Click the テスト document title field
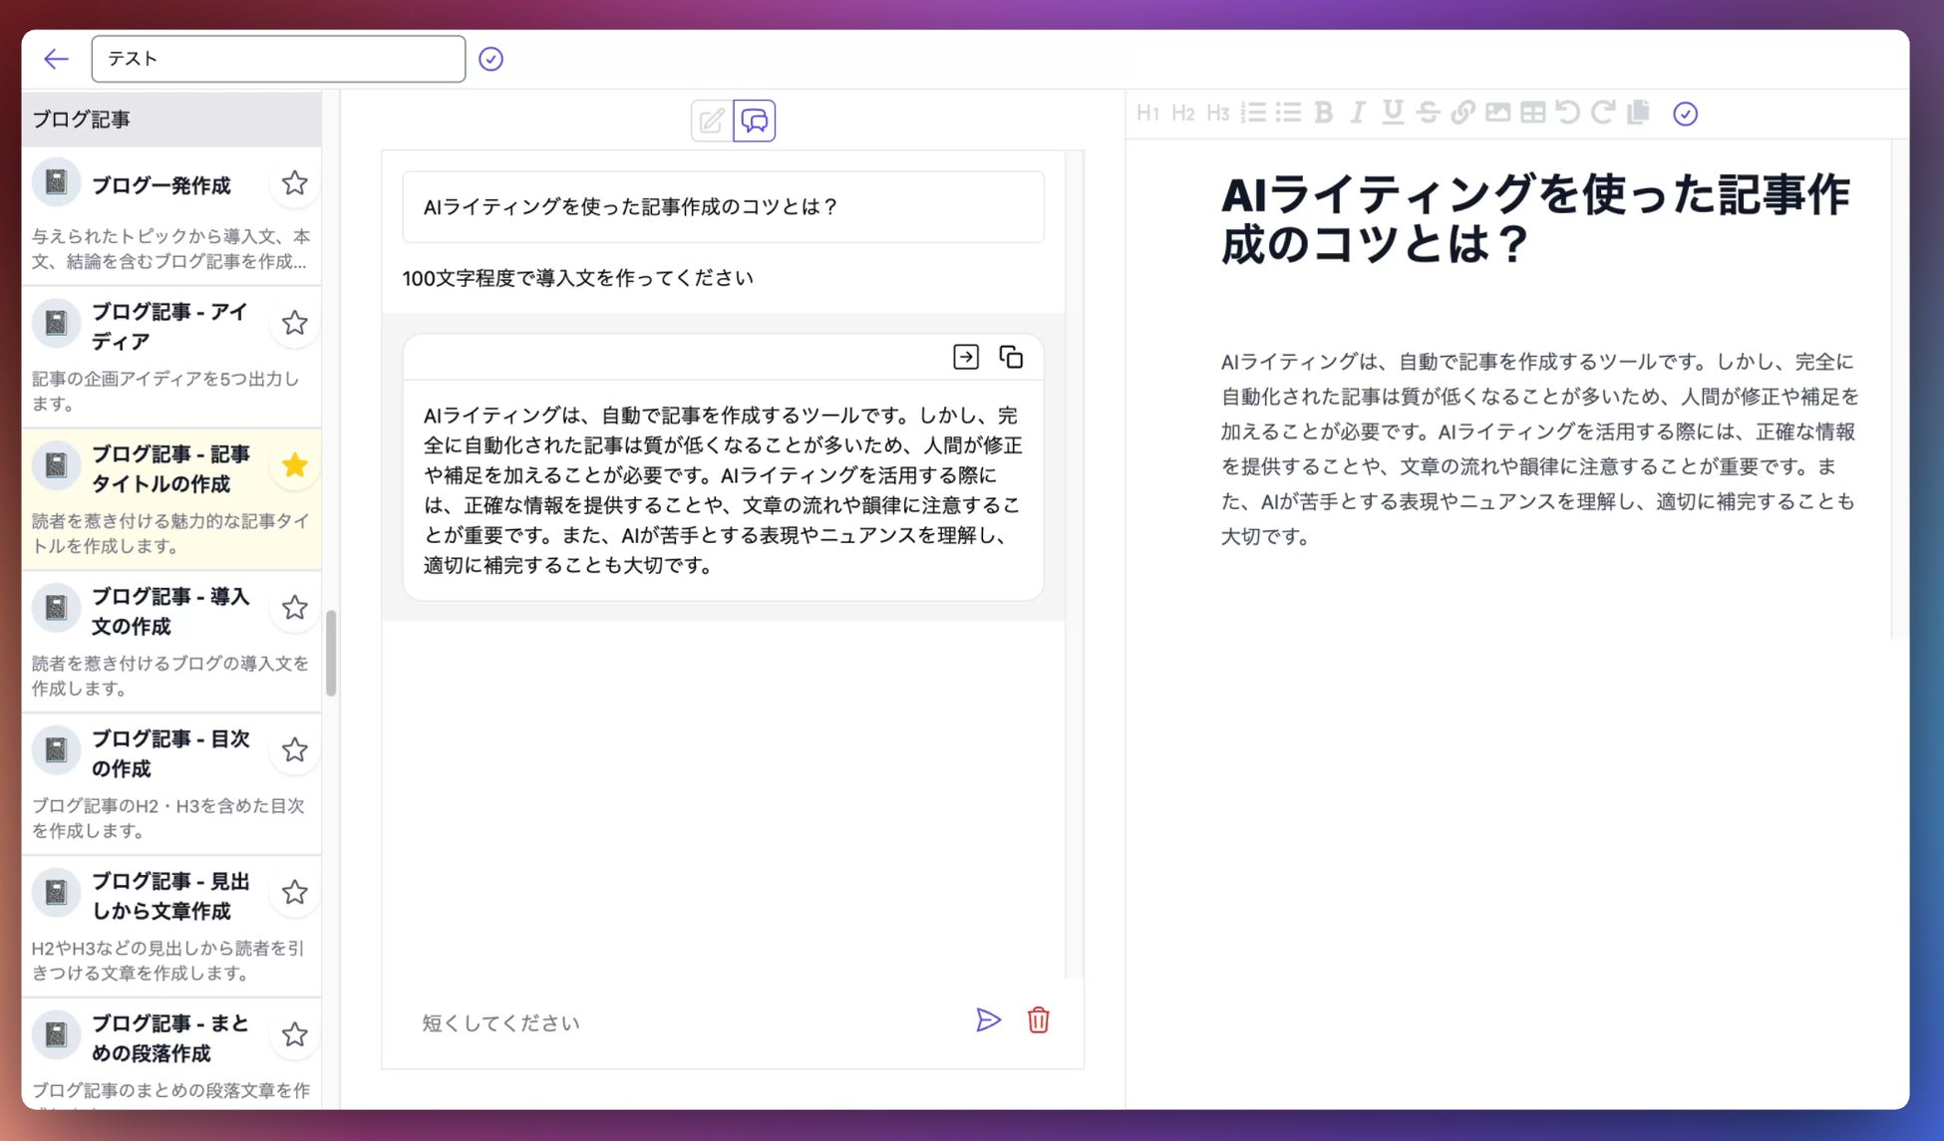 (x=278, y=59)
